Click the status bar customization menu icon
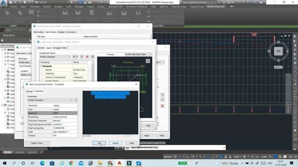Screen dimensions: 298x167 296,157
